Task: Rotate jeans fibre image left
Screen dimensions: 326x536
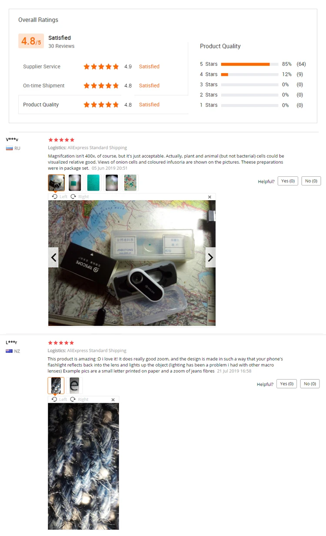Action: (59, 399)
